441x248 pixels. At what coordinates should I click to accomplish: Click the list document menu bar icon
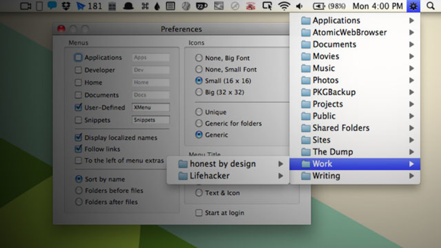[170, 6]
